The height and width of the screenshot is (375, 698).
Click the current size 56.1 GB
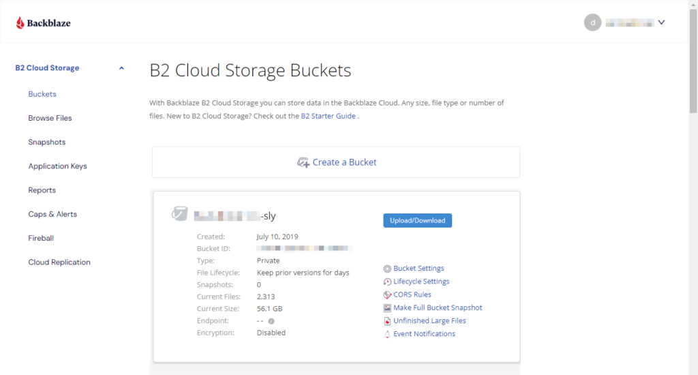269,309
